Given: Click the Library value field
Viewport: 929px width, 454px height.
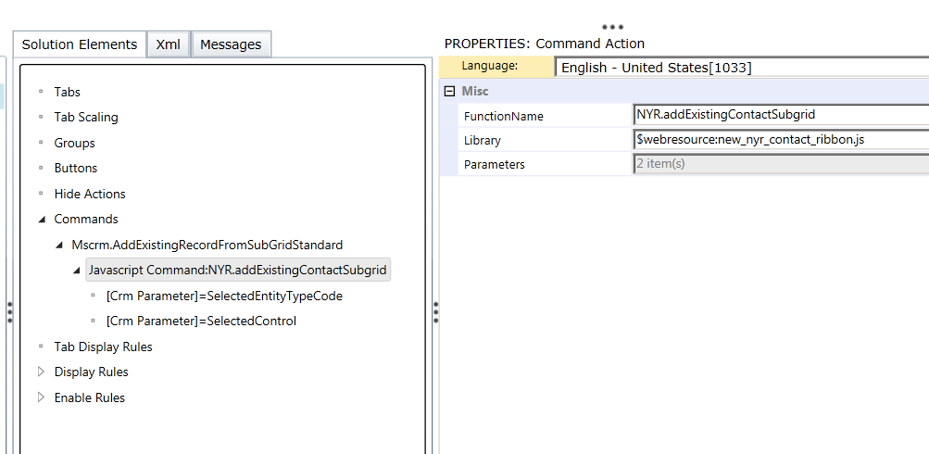Looking at the screenshot, I should point(778,140).
